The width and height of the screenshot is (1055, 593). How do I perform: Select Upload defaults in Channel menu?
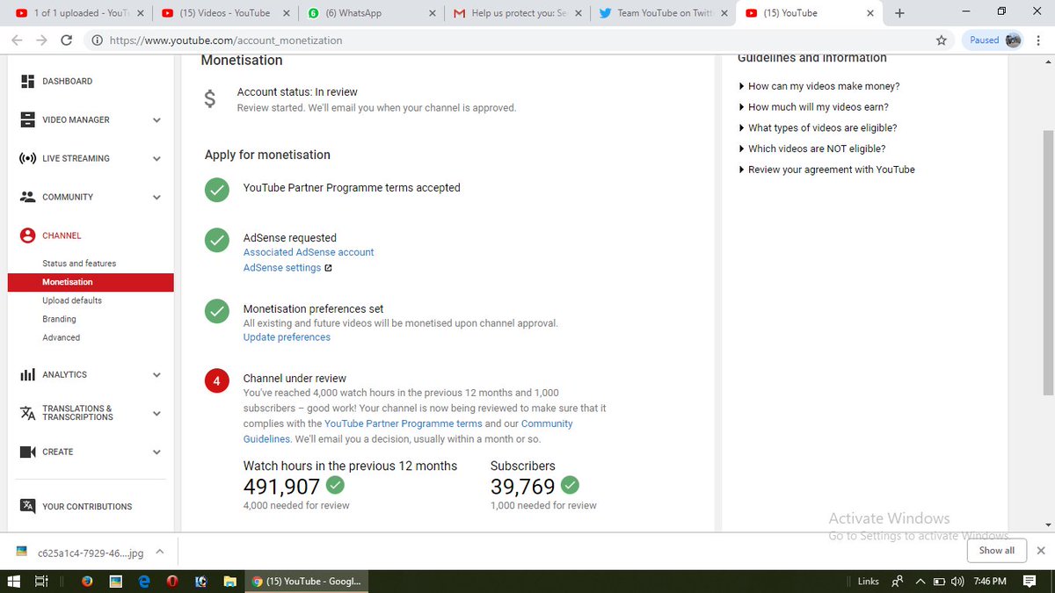click(x=72, y=300)
